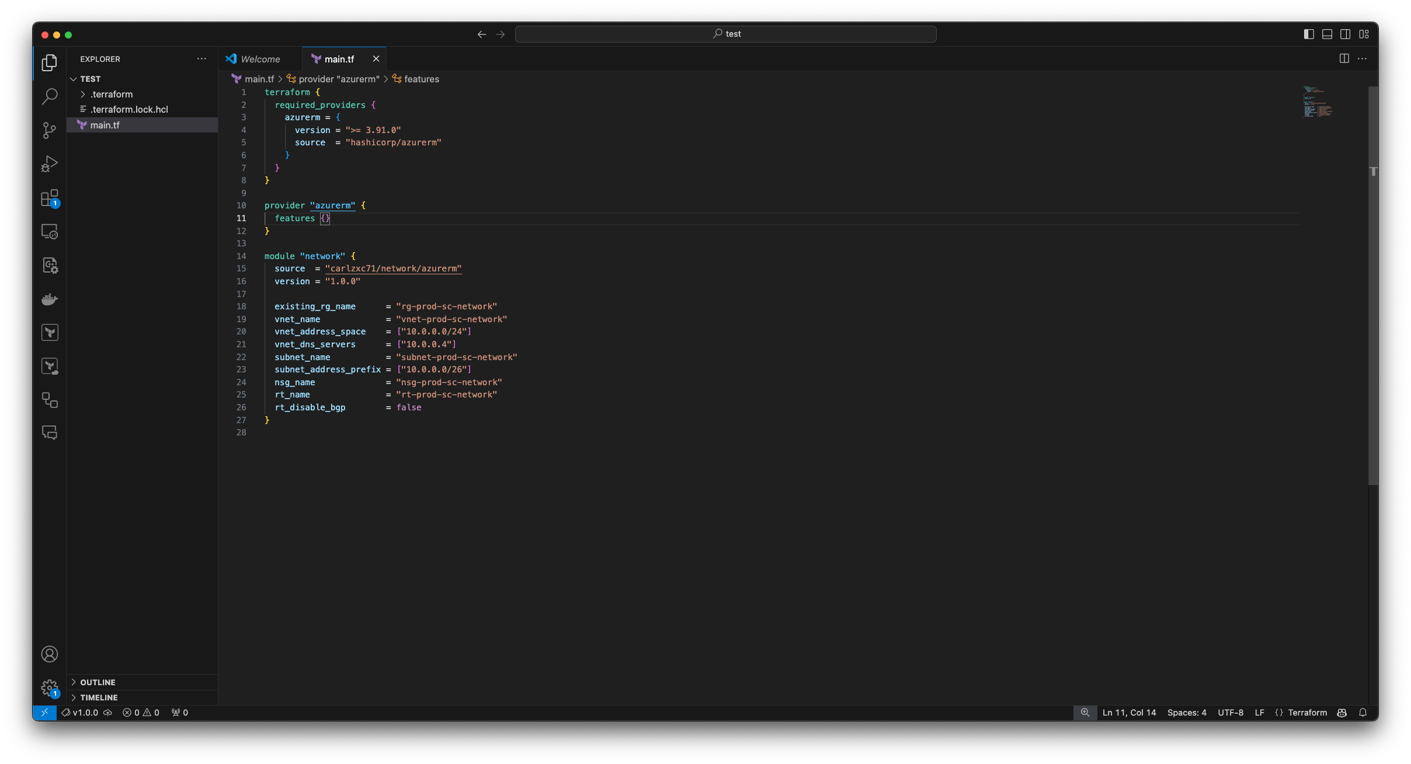Open the Accounts menu icon
1411x764 pixels.
[50, 654]
